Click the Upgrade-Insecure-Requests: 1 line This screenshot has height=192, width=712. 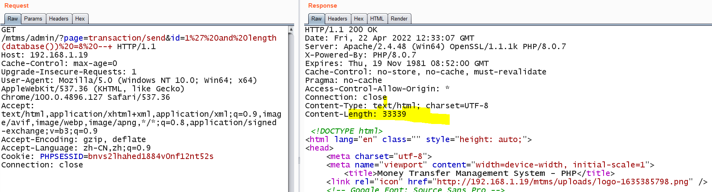[x=69, y=72]
